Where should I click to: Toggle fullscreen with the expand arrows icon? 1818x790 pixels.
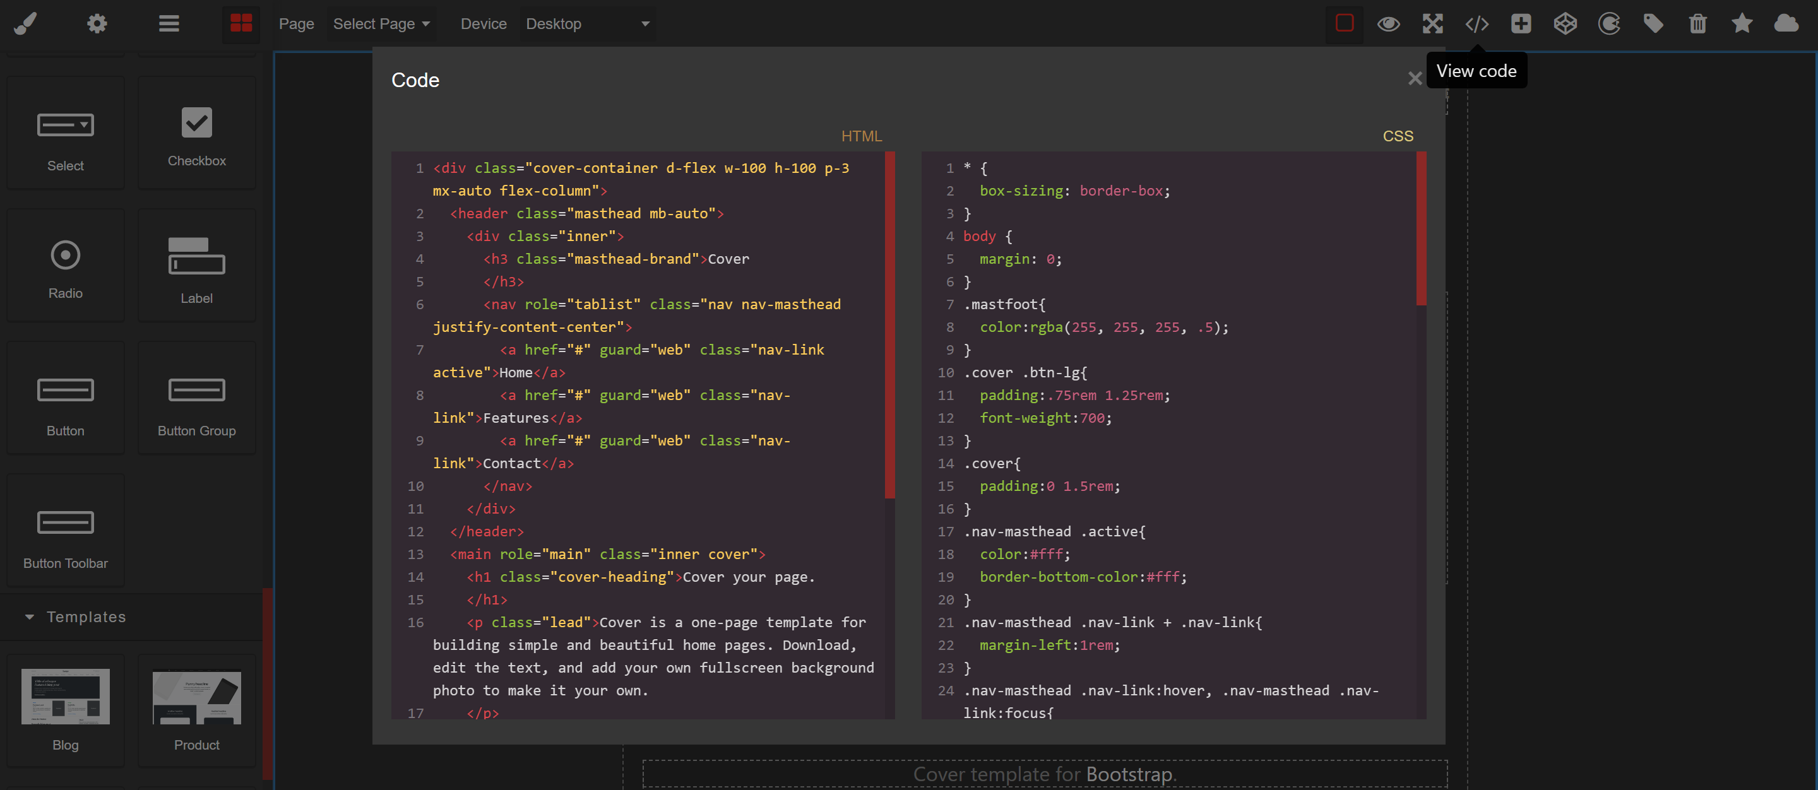[x=1432, y=23]
